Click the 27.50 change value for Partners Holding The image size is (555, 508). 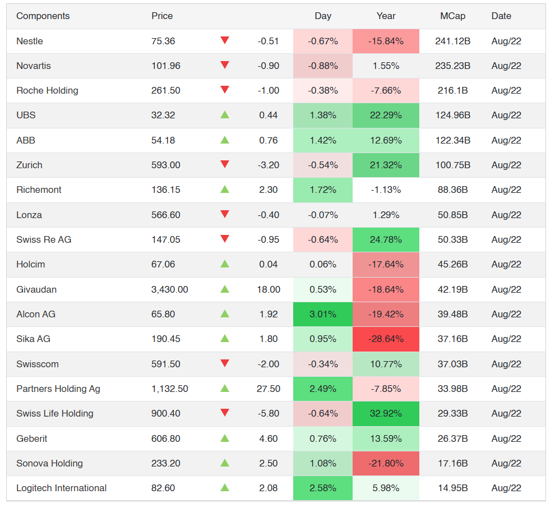click(269, 389)
